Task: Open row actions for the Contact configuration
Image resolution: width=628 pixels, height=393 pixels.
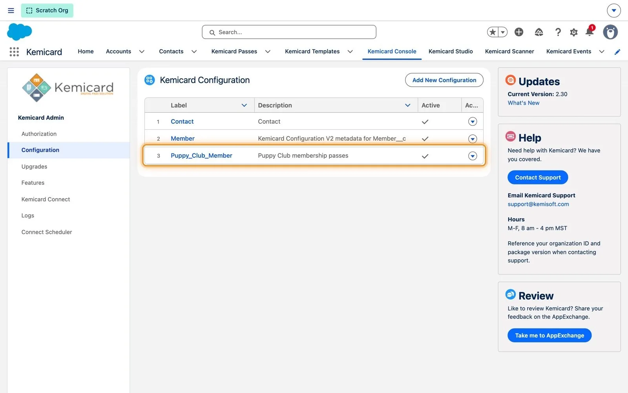Action: [473, 122]
